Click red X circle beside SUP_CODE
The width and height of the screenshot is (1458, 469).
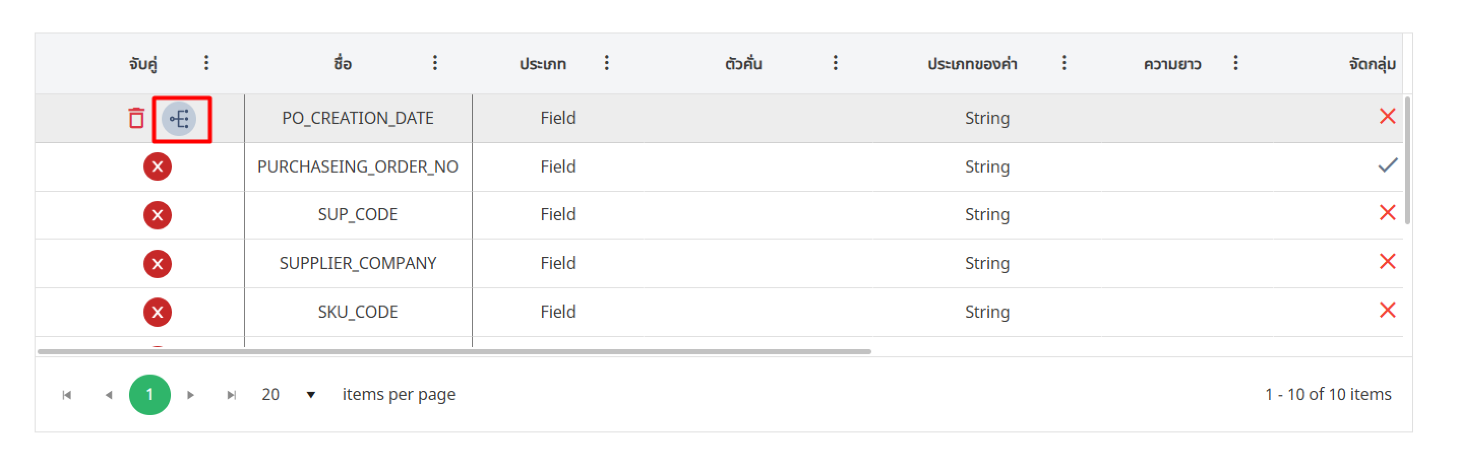(x=158, y=215)
